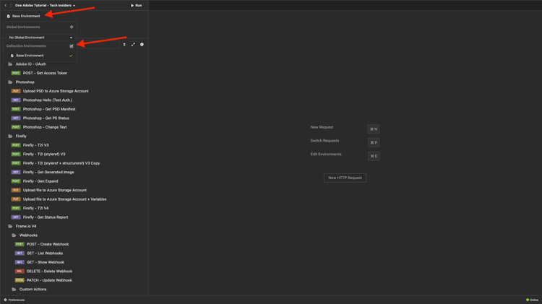Open Preferences from the status bar
Screen dimensions: 542x304
pos(14,300)
